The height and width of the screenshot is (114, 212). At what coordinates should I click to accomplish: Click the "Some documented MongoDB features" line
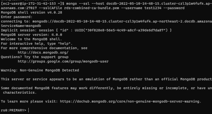coord(106,88)
